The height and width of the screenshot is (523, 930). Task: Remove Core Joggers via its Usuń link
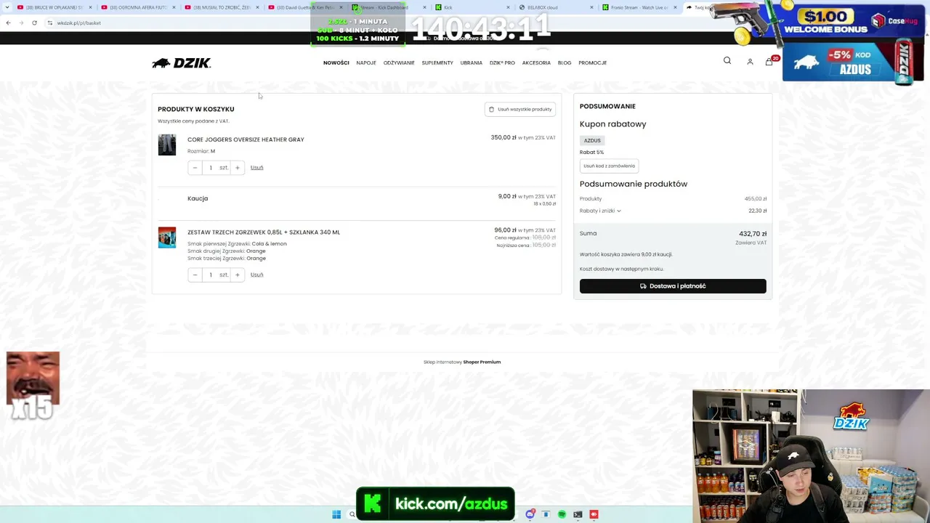tap(256, 168)
